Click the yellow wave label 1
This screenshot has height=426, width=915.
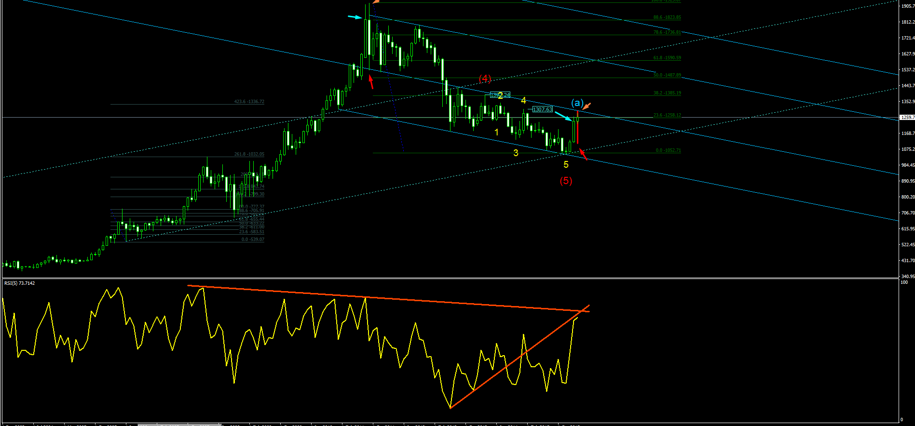tap(497, 132)
